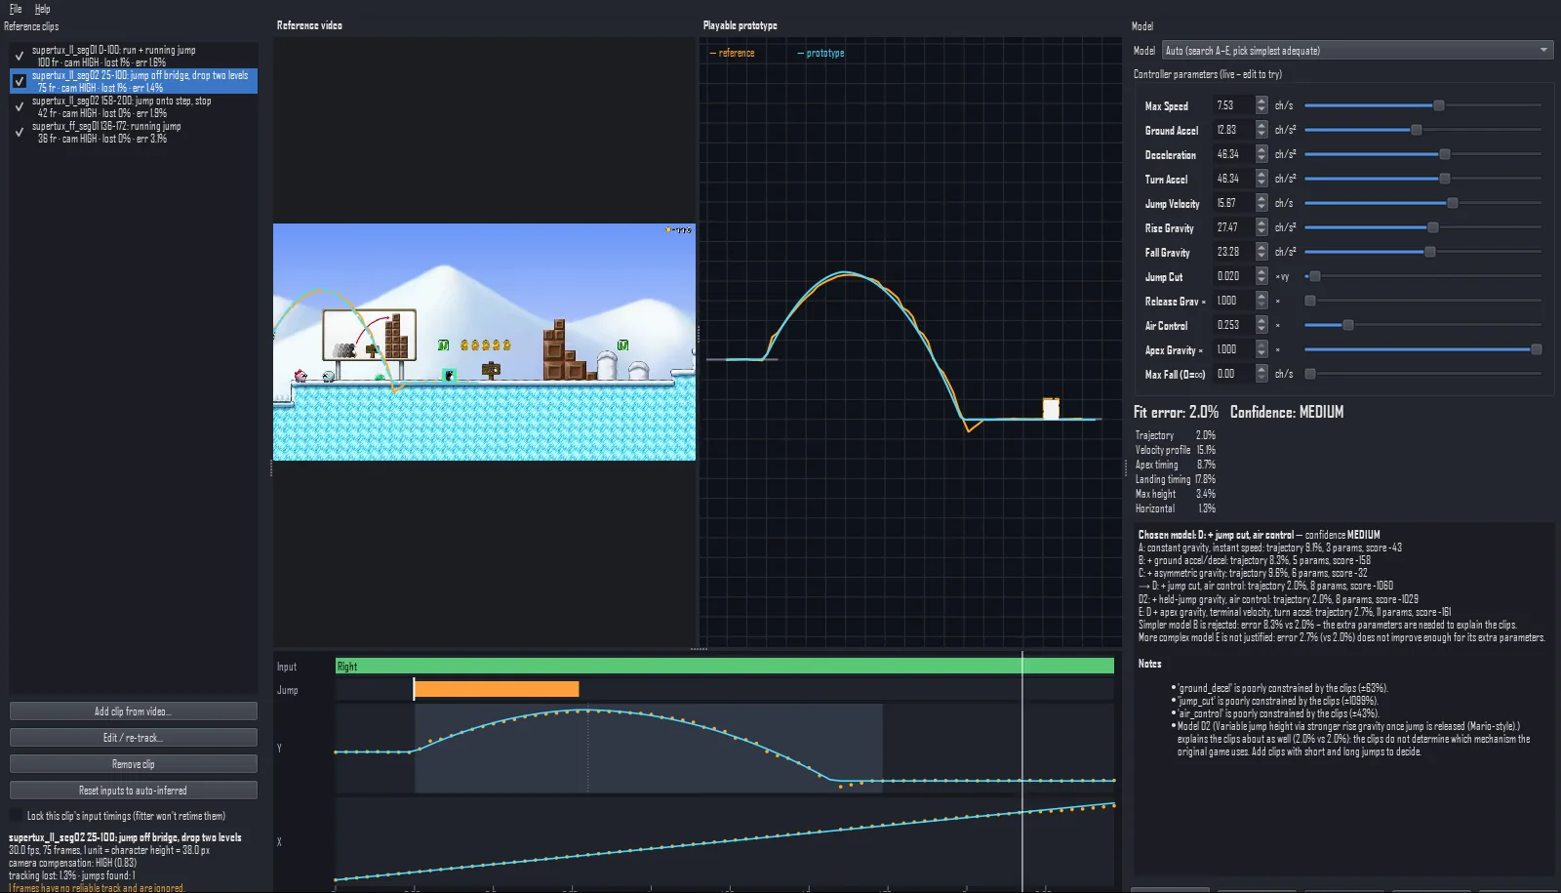
Task: Click the Air Control spinner up arrow
Action: [x=1261, y=320]
